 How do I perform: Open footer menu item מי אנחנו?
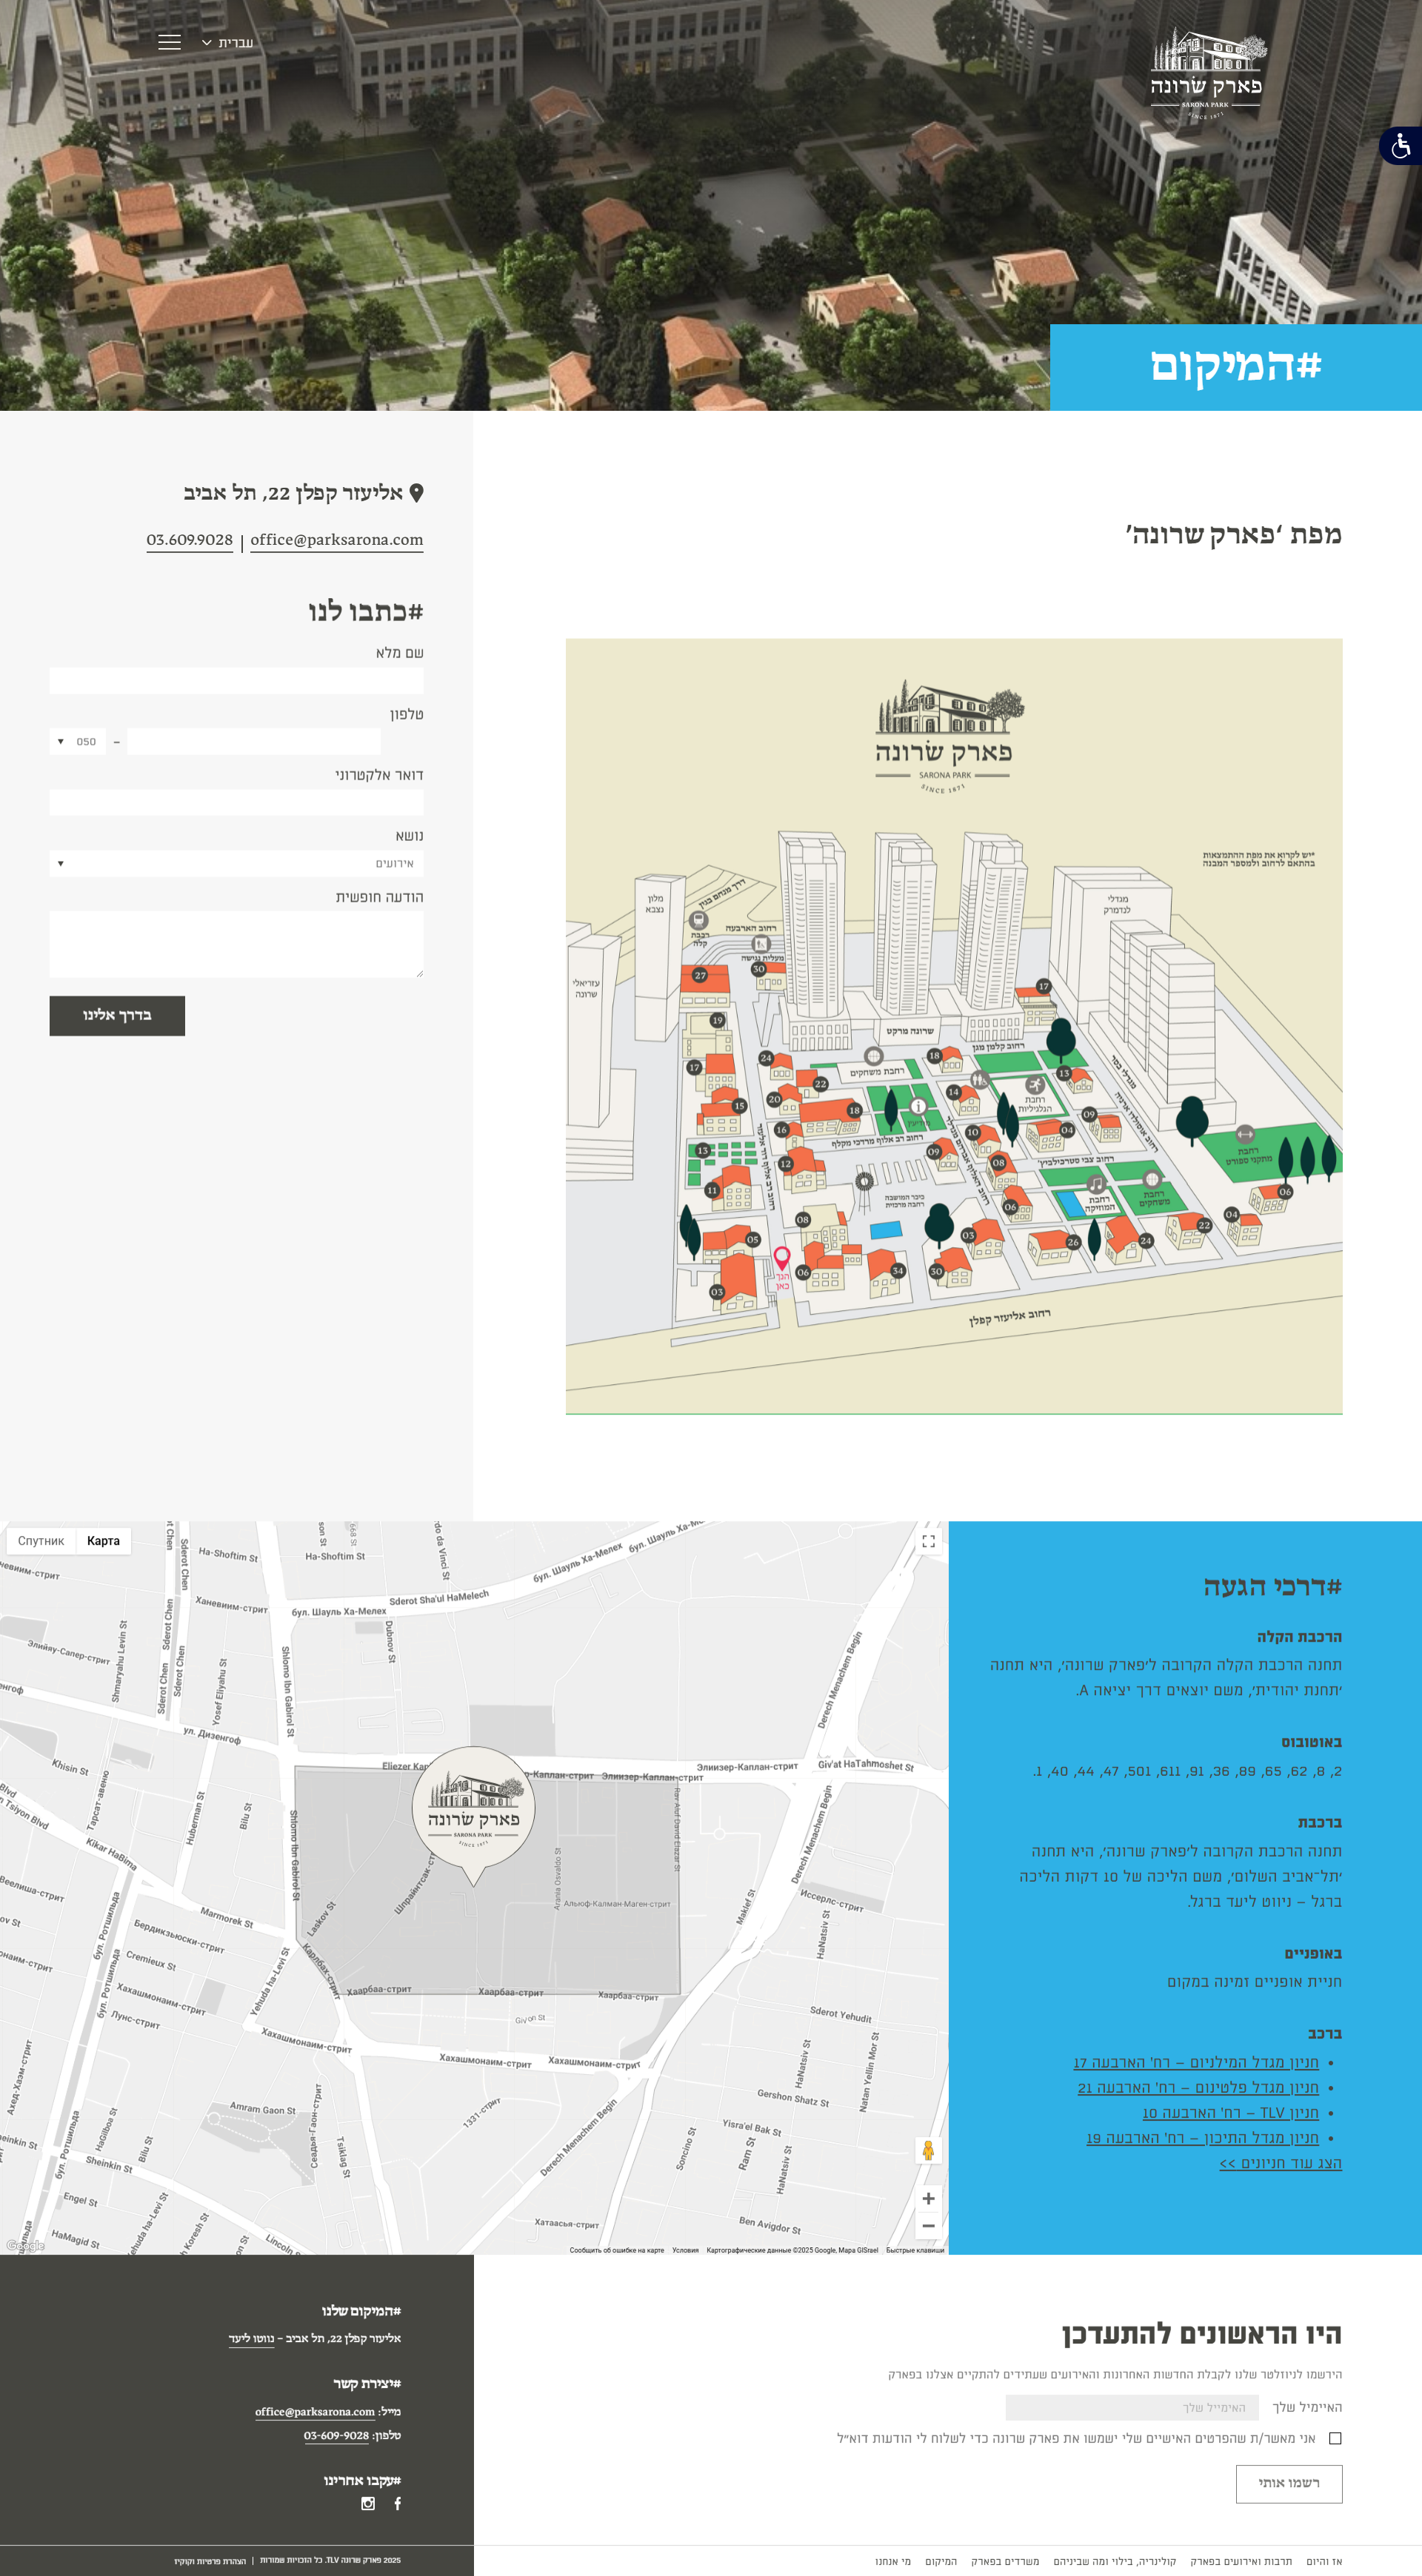tap(892, 2561)
